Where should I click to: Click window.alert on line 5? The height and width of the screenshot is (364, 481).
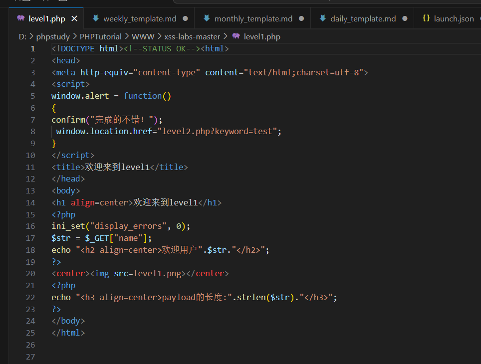click(x=80, y=96)
